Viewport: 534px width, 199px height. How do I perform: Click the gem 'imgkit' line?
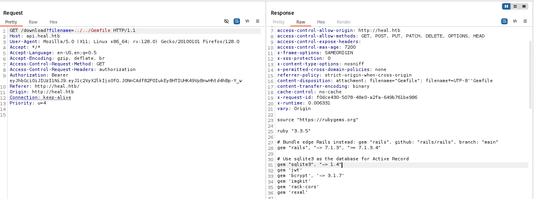294,181
